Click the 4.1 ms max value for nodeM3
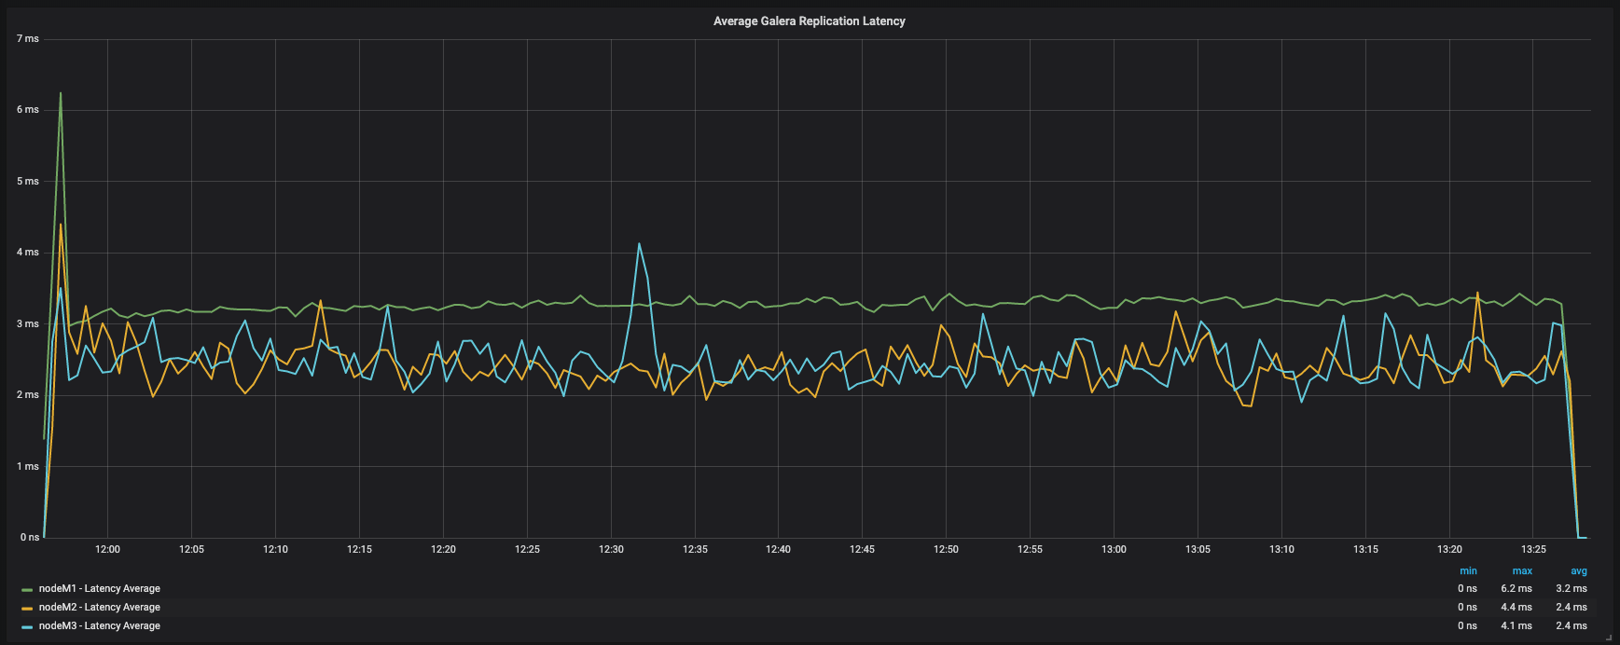Image resolution: width=1620 pixels, height=645 pixels. tap(1516, 626)
